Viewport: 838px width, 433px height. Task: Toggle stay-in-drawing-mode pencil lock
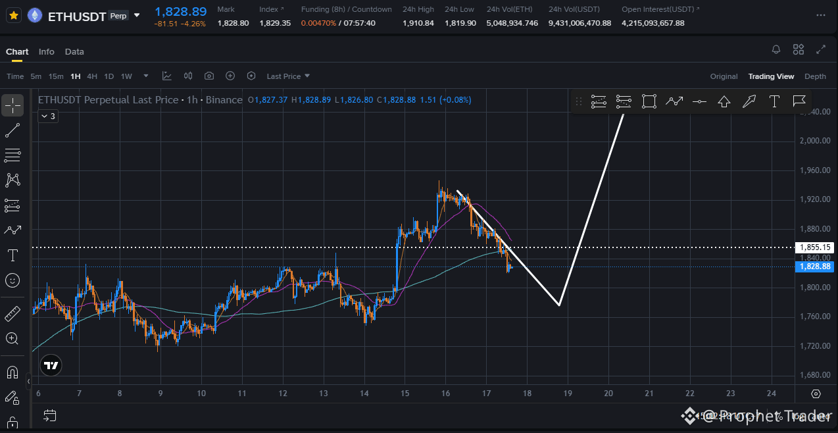12,397
